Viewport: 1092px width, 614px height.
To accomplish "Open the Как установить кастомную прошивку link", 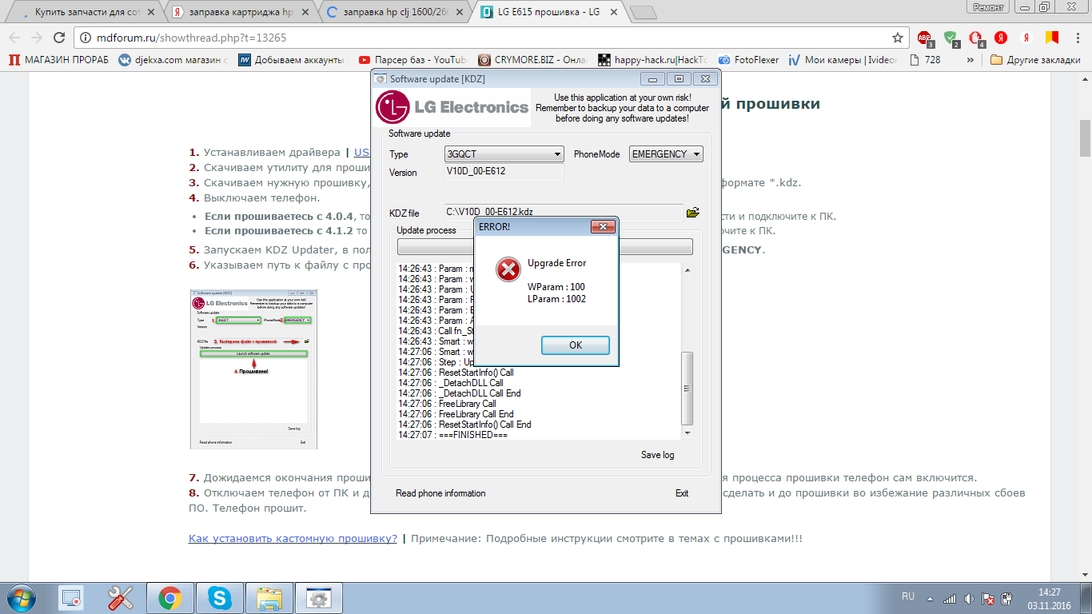I will coord(293,539).
